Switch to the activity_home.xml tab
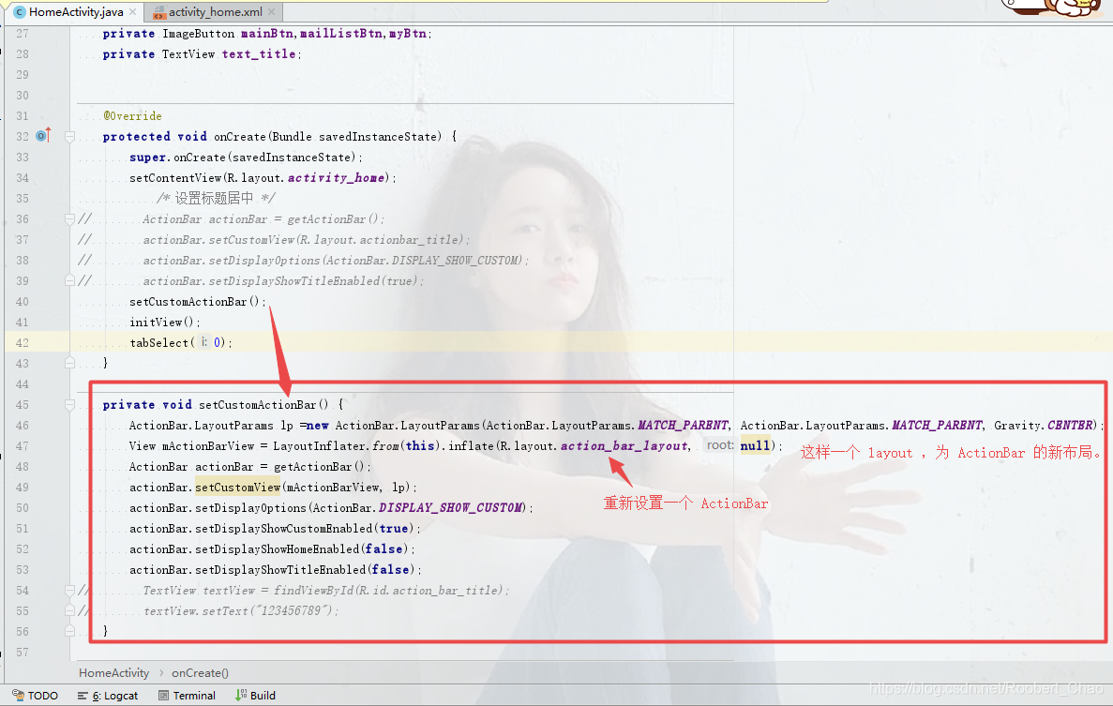 (215, 12)
